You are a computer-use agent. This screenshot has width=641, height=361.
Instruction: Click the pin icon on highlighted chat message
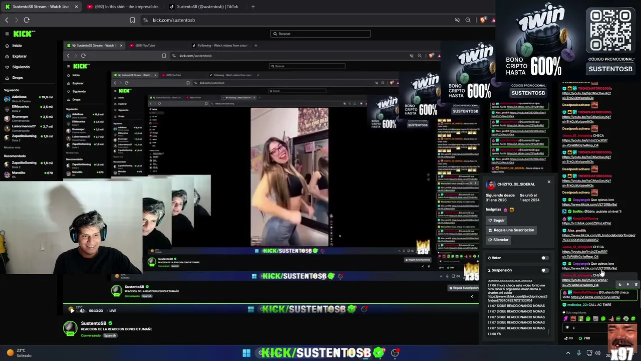pyautogui.click(x=627, y=285)
